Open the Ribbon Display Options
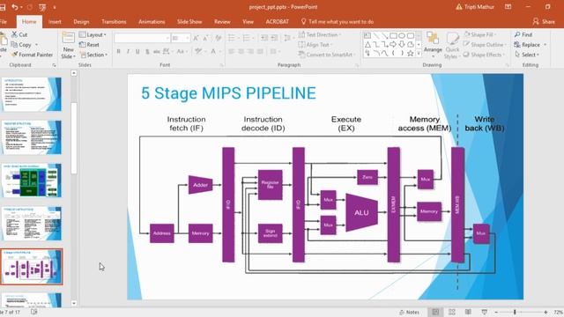564x317 pixels. (508, 7)
